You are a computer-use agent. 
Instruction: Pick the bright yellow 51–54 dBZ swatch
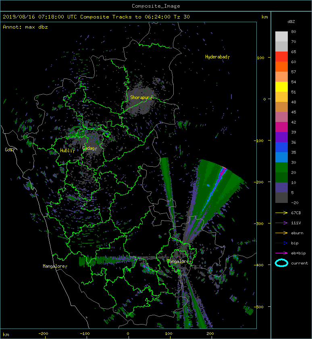[281, 87]
